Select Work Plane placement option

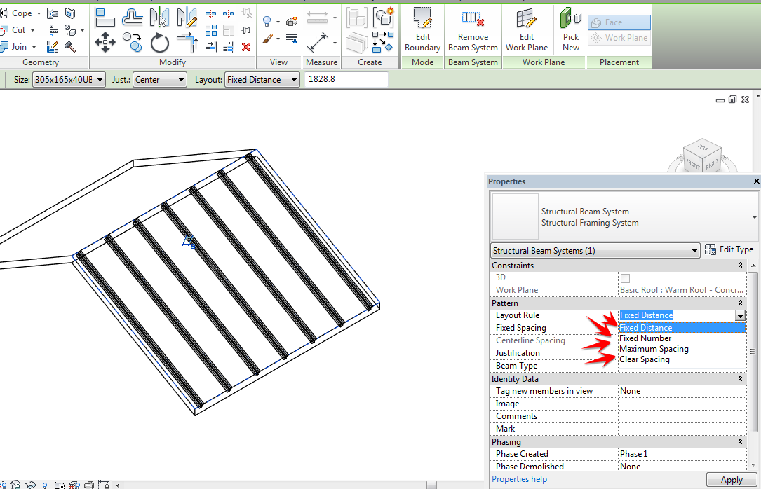[x=619, y=38]
